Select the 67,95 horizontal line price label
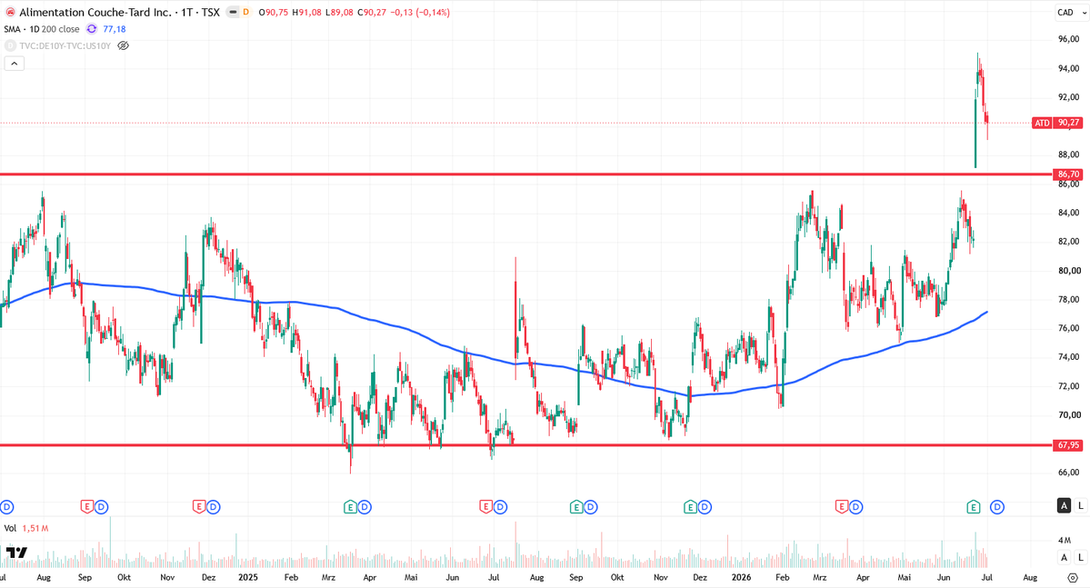 point(1068,445)
